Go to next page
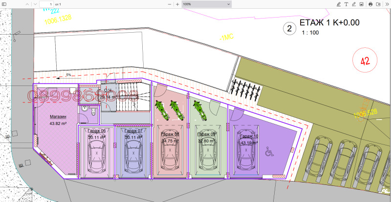 click(35, 4)
